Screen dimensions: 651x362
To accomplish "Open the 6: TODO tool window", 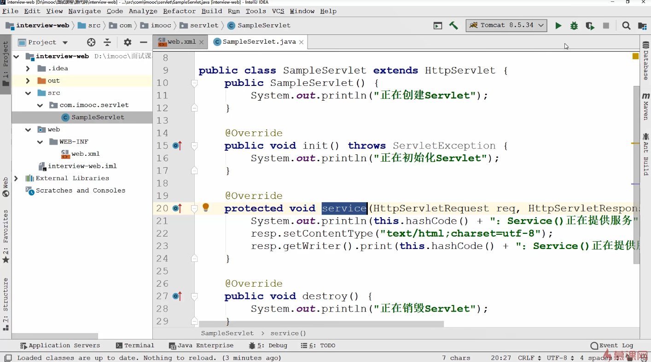I will (x=318, y=345).
